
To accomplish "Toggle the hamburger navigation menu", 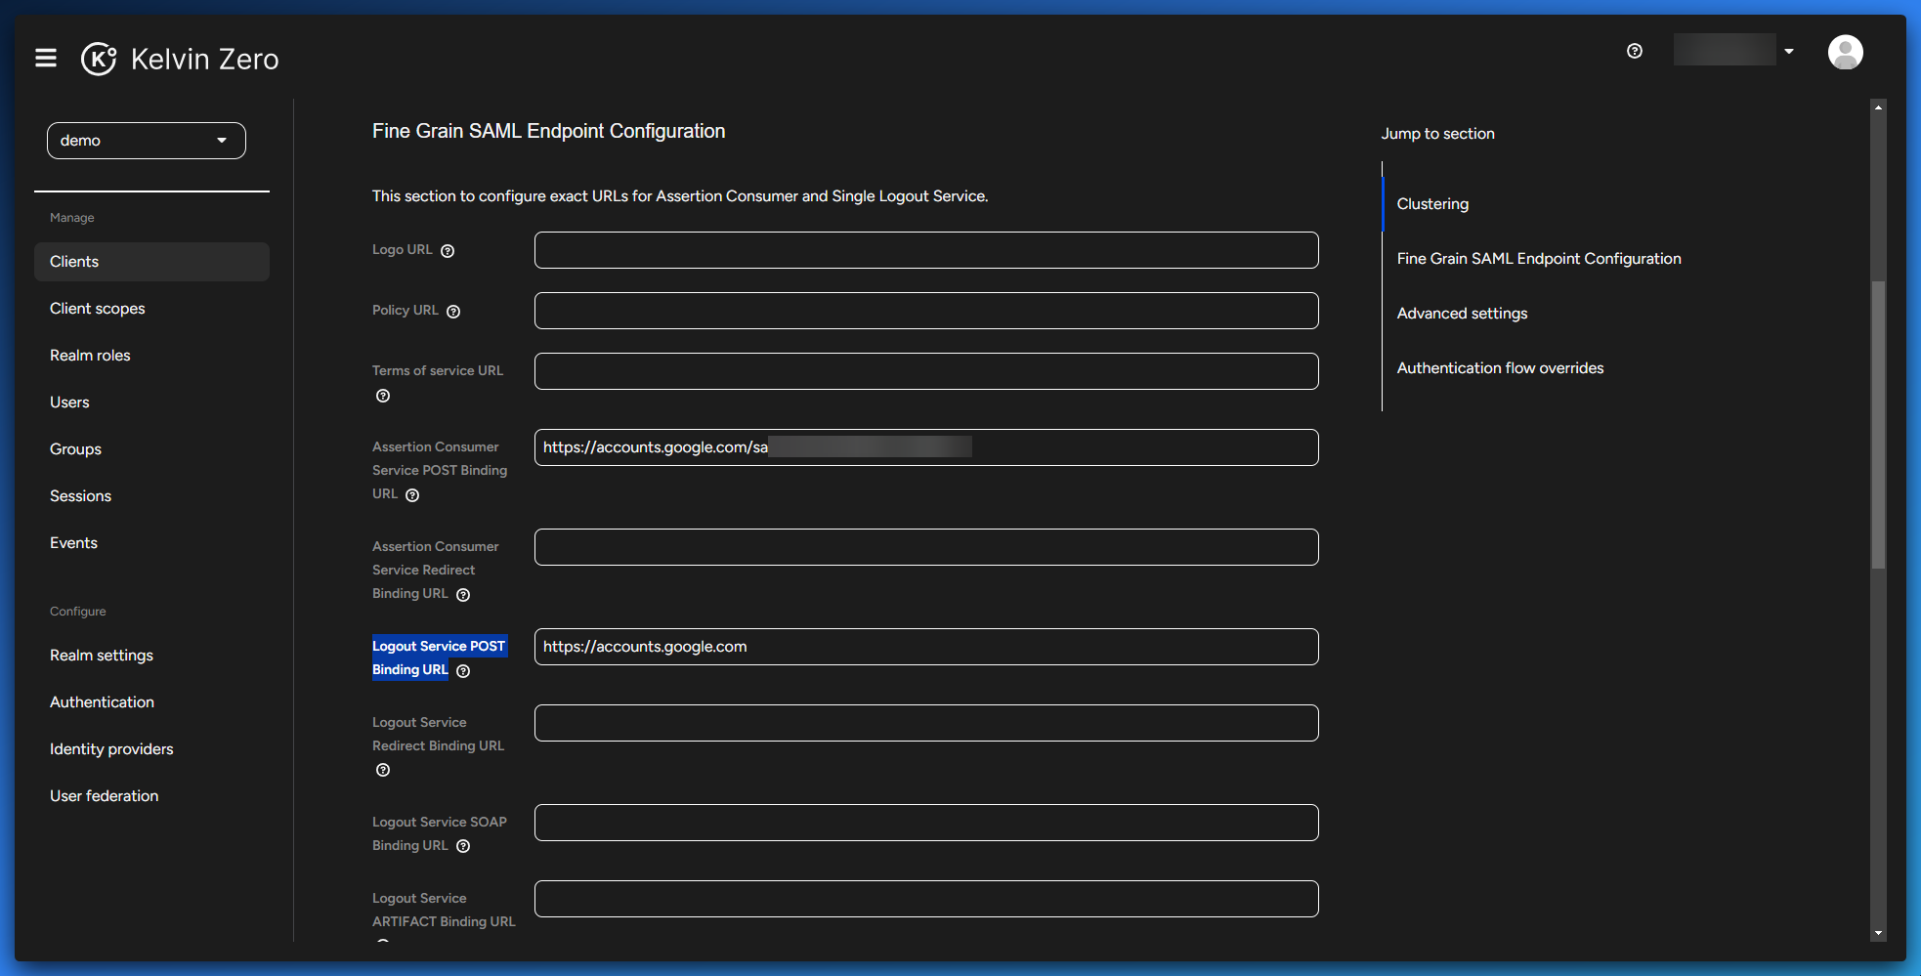I will click(46, 59).
